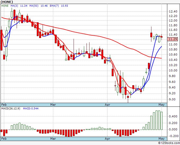Click the EMA(7) indicator label
This screenshot has width=180, height=145.
coord(54,6)
